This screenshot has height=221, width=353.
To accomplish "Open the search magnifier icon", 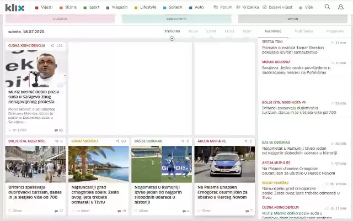I will point(327,7).
